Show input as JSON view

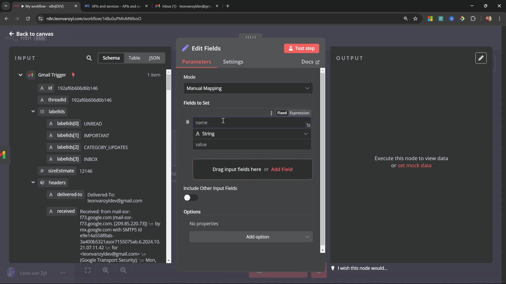(x=154, y=58)
